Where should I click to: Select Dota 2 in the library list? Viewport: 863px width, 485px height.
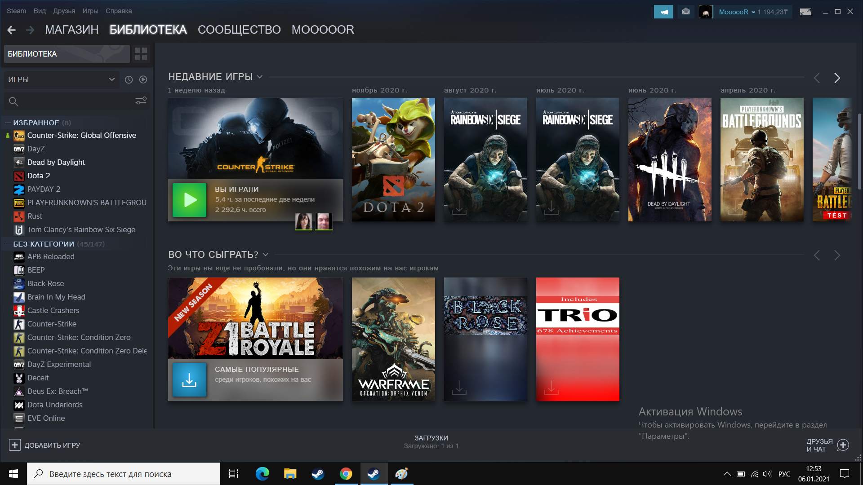(39, 176)
